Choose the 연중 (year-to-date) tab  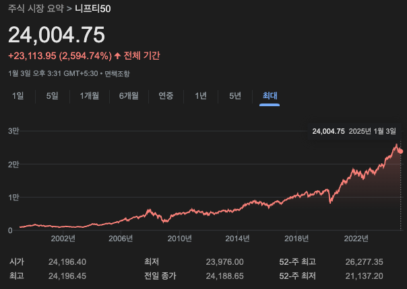click(166, 96)
